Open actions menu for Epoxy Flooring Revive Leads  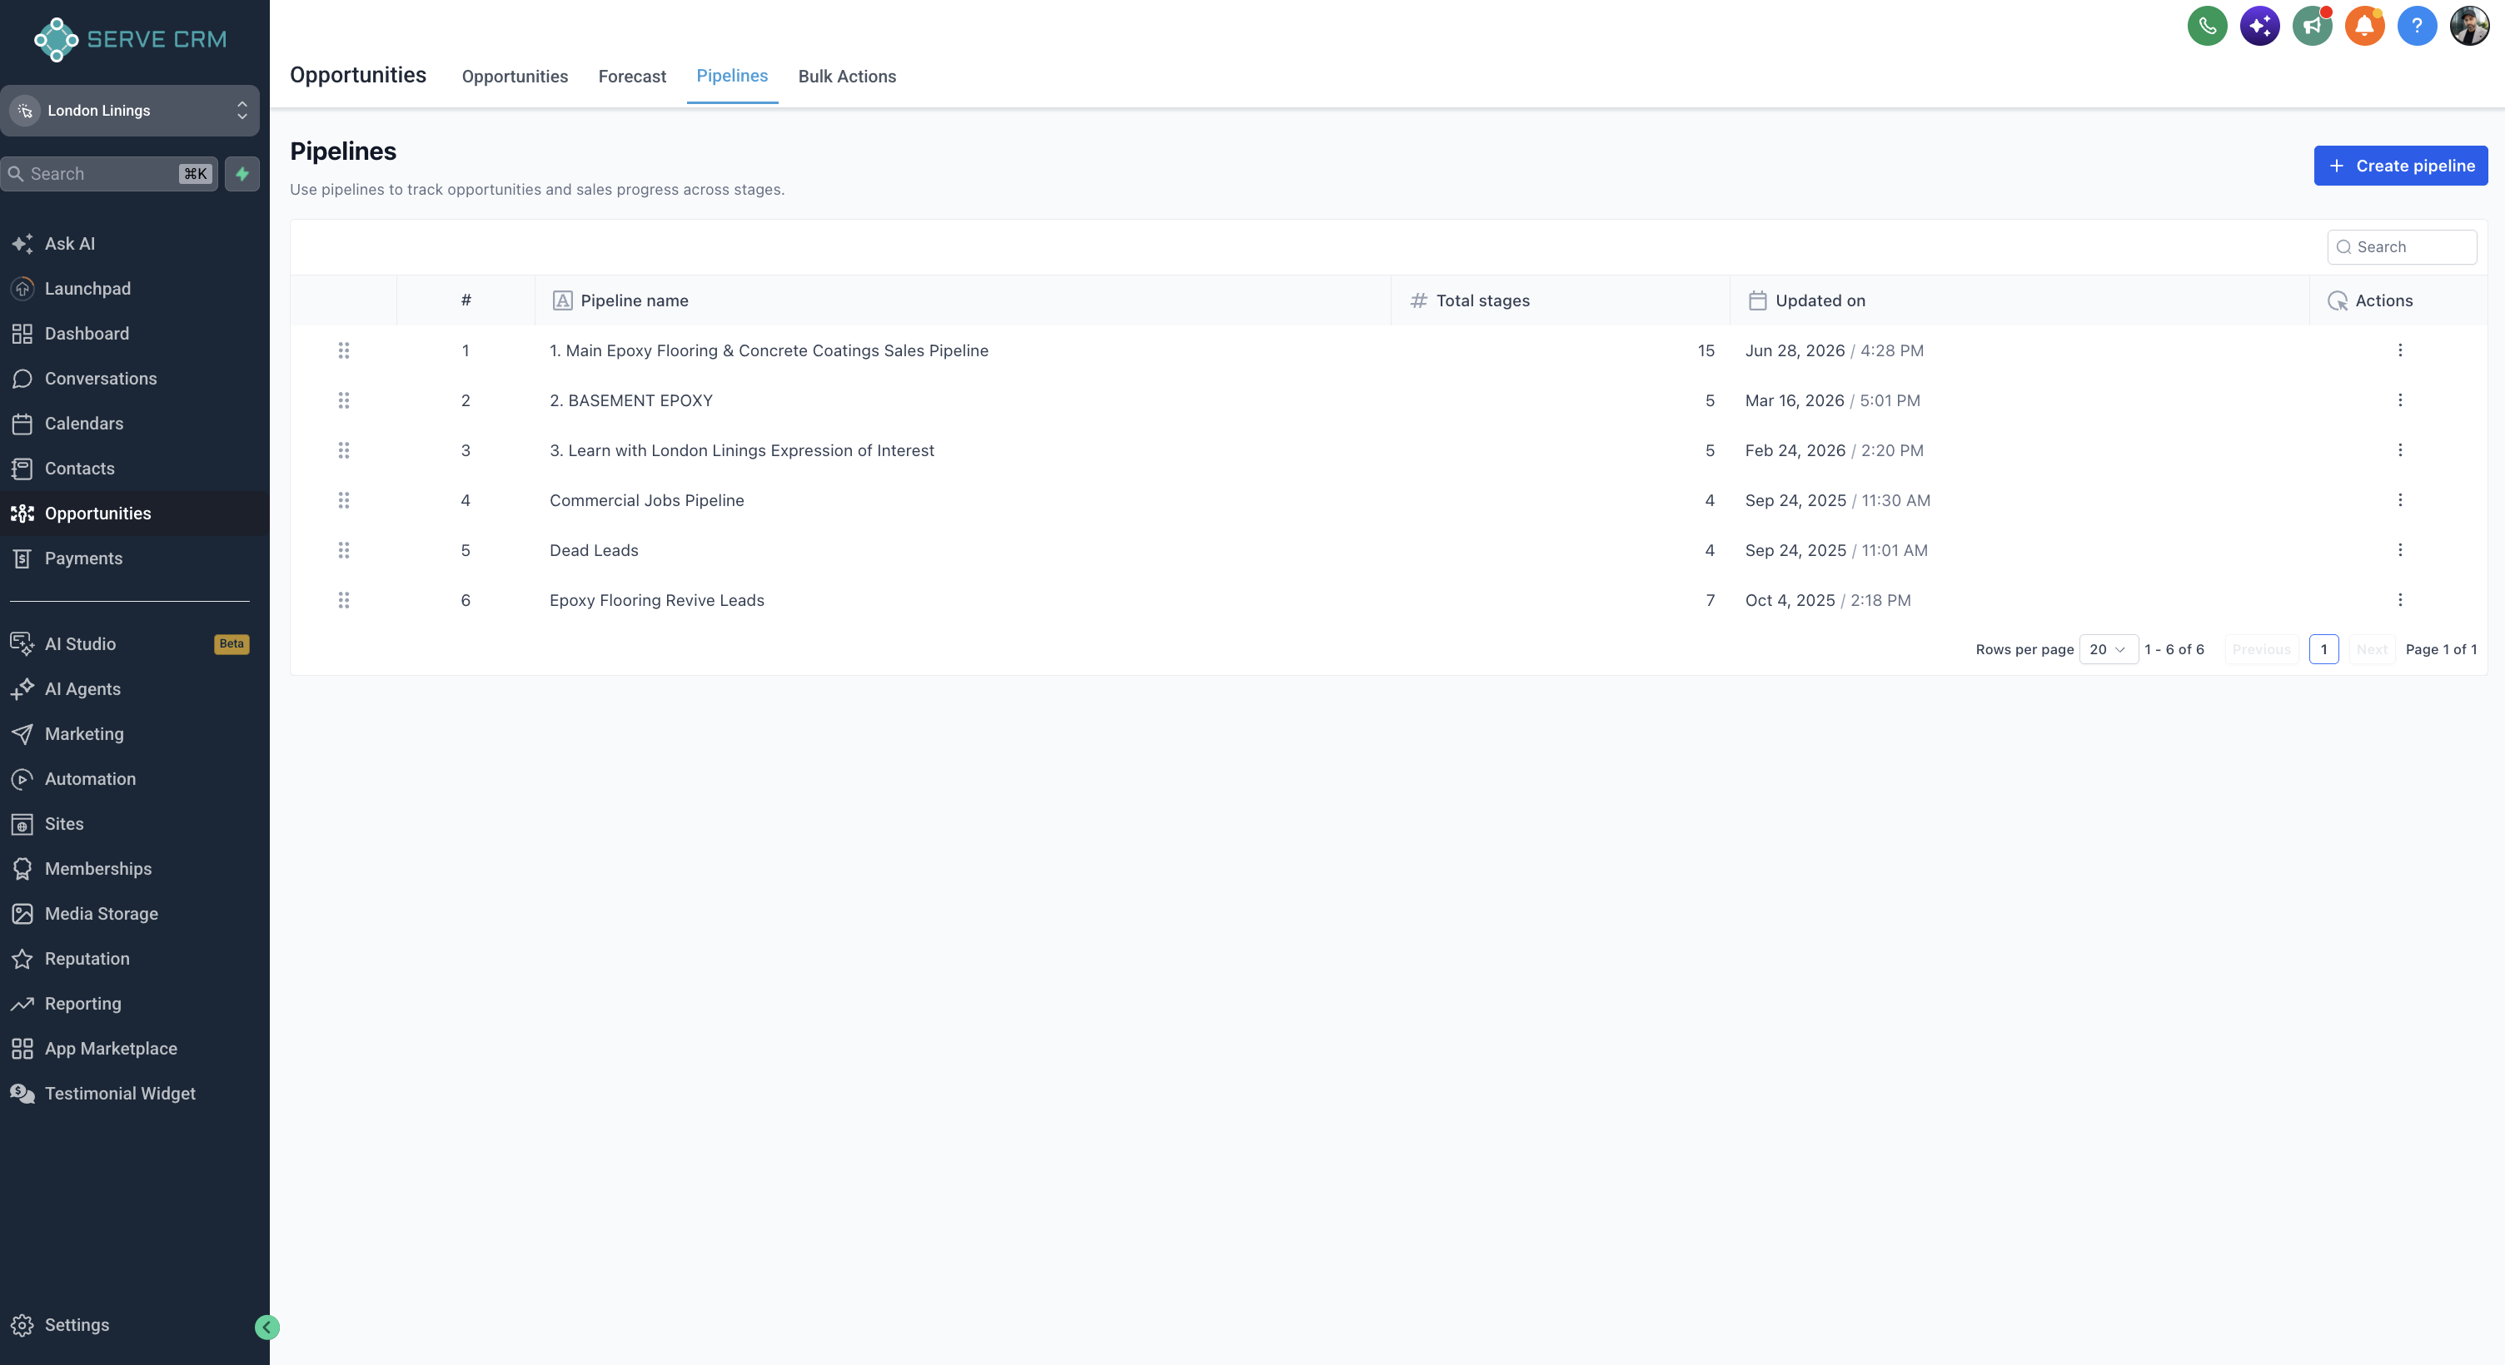click(2399, 600)
